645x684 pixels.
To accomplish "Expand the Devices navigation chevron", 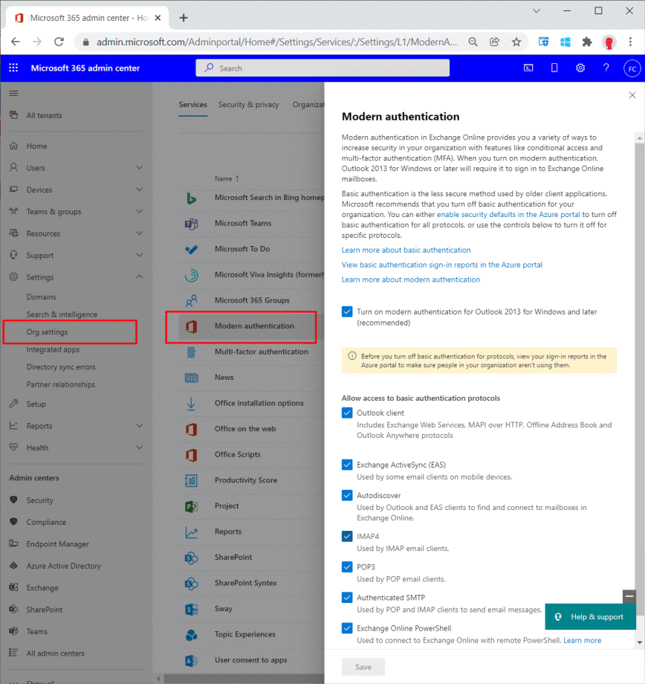I will tap(139, 190).
